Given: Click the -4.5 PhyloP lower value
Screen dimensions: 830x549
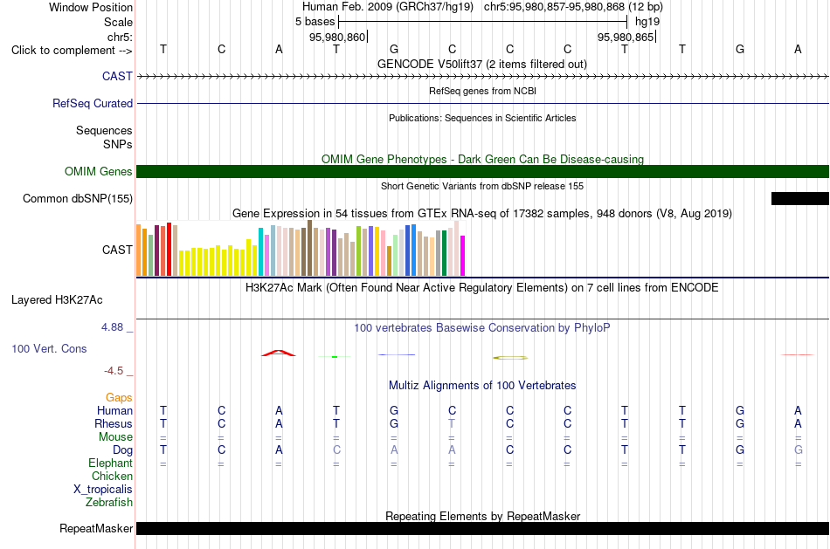Looking at the screenshot, I should click(114, 371).
